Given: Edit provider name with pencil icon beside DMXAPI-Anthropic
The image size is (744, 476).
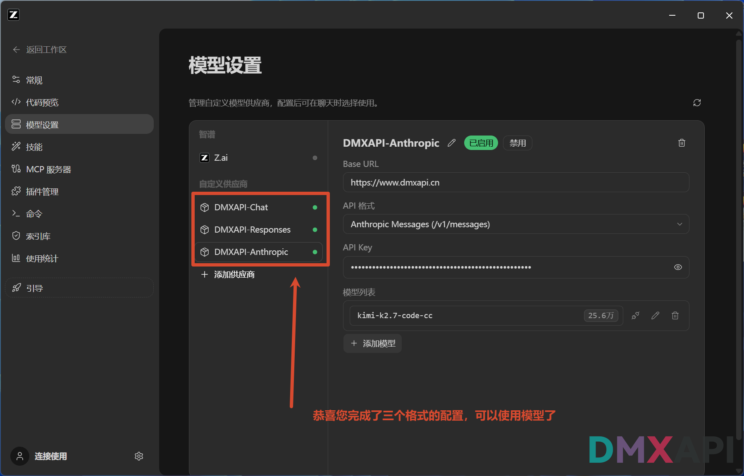Looking at the screenshot, I should coord(452,143).
